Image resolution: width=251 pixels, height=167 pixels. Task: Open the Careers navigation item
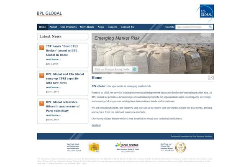(113, 27)
